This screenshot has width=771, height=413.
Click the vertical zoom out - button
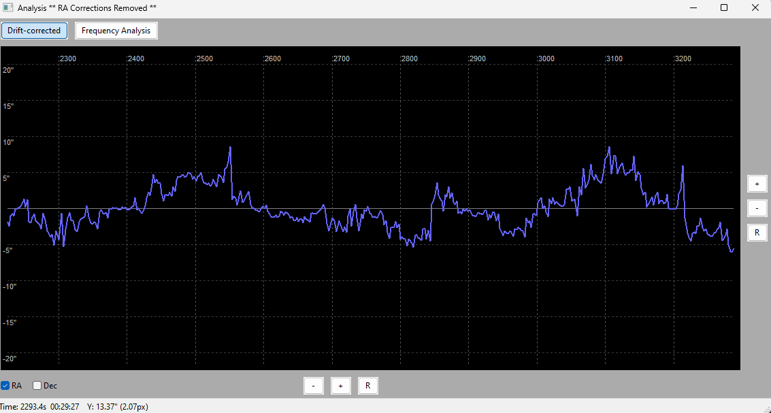pyautogui.click(x=757, y=208)
